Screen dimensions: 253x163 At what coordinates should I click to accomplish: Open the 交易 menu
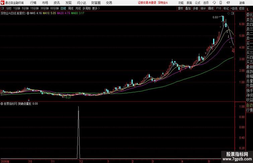tap(109, 3)
